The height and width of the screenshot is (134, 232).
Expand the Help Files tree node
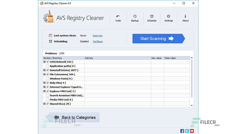pyautogui.click(x=44, y=83)
